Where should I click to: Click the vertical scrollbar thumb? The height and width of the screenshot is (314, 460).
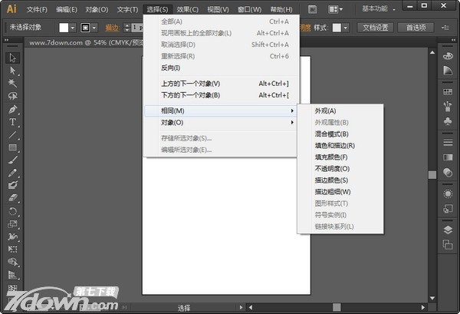coord(432,175)
